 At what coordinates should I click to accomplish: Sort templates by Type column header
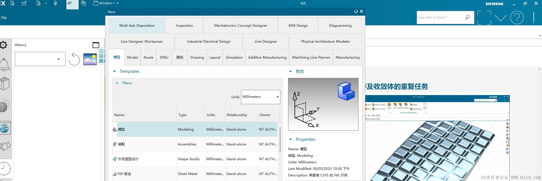pos(191,115)
